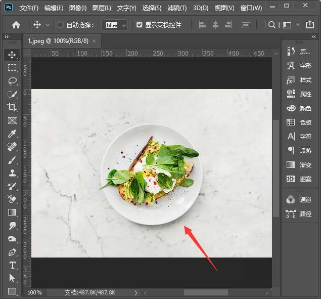The height and width of the screenshot is (299, 321).
Task: Open the 颜色 panel
Action: [299, 108]
